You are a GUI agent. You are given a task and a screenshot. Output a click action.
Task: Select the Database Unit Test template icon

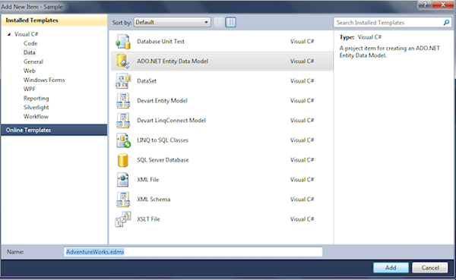pos(123,42)
